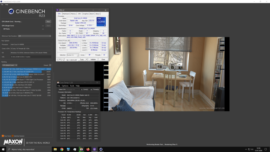Launch Google Chrome from the taskbar
270x152 pixels.
pyautogui.click(x=62, y=149)
